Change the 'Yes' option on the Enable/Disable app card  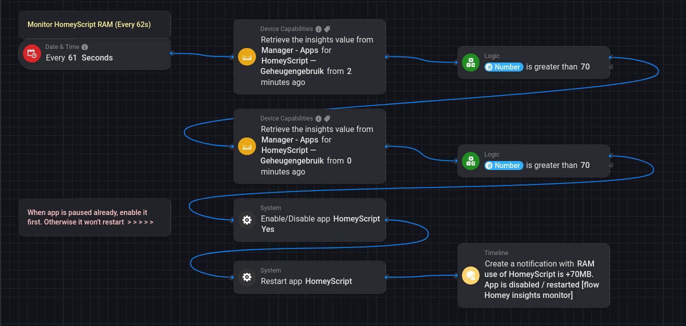267,229
